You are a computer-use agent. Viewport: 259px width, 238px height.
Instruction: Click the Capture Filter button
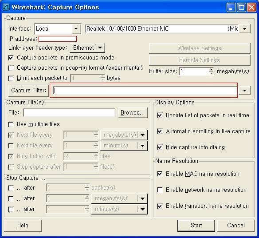(x=28, y=91)
